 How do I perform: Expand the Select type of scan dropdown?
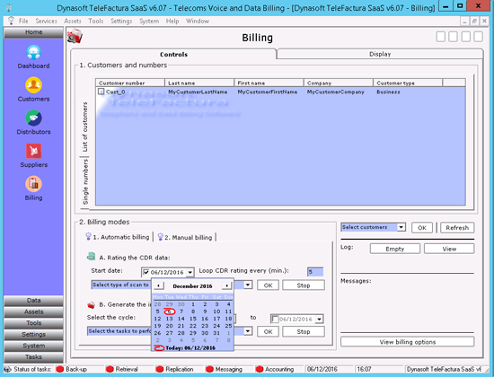(248, 285)
